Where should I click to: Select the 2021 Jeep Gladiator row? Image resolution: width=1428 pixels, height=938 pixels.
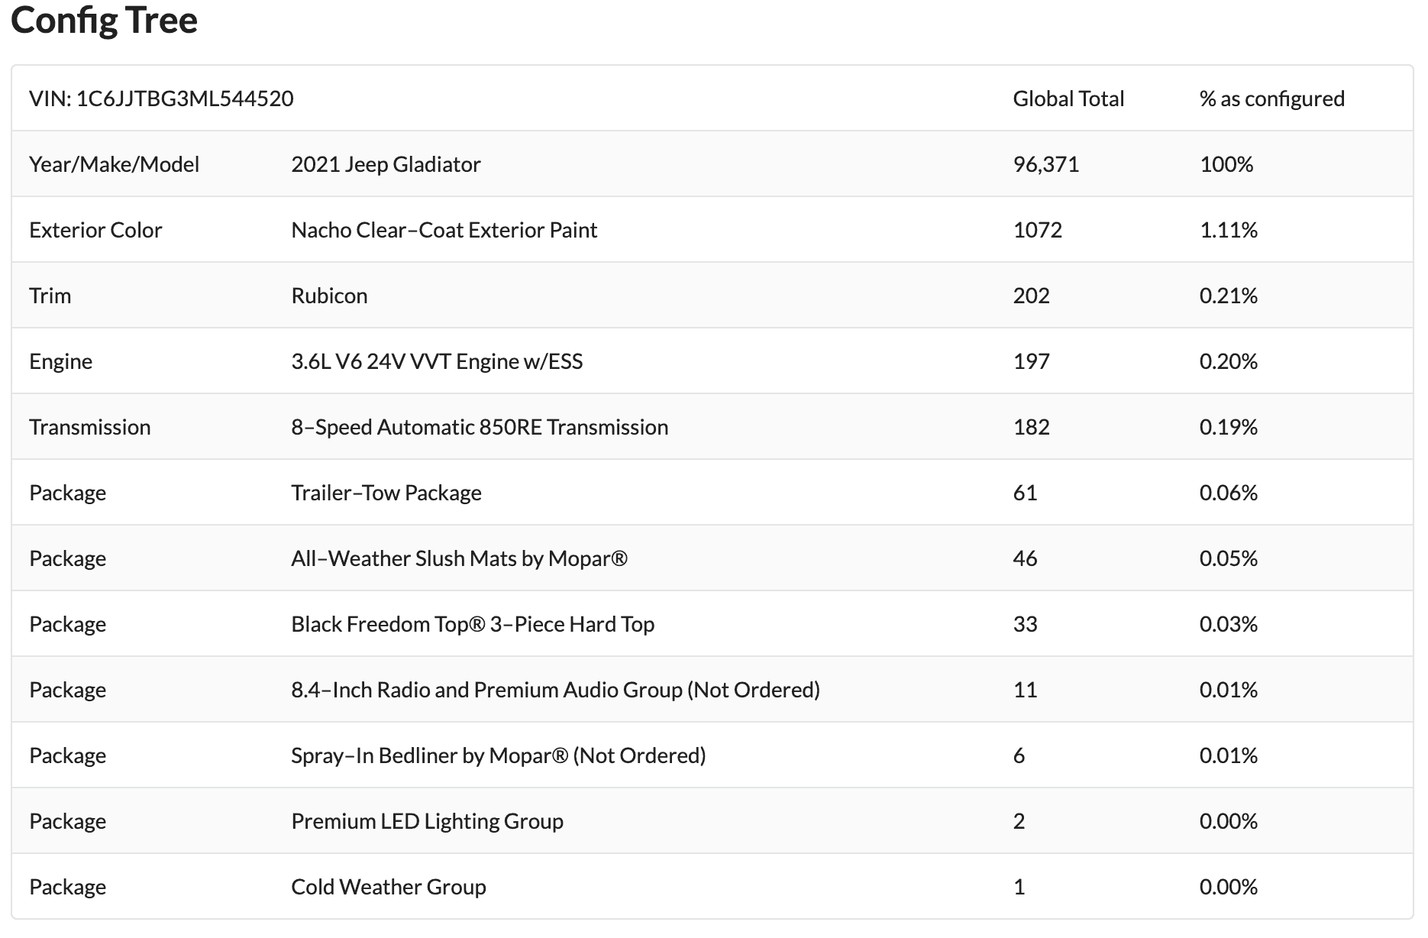(712, 164)
